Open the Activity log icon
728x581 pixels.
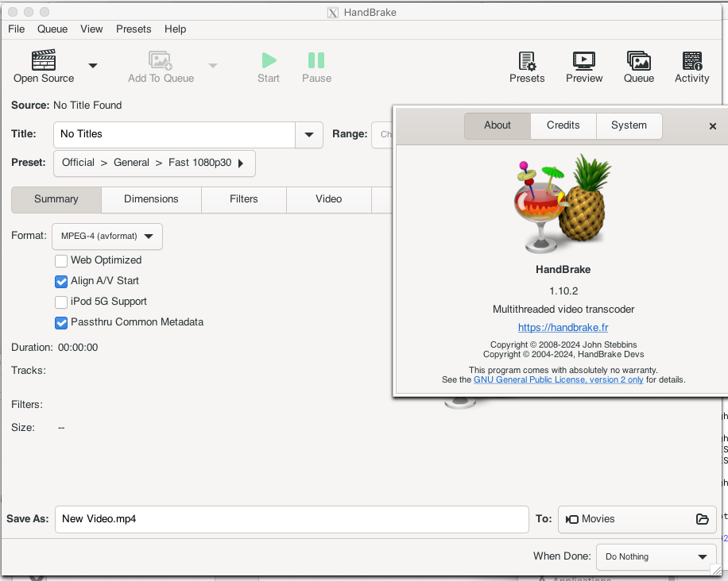click(x=691, y=61)
